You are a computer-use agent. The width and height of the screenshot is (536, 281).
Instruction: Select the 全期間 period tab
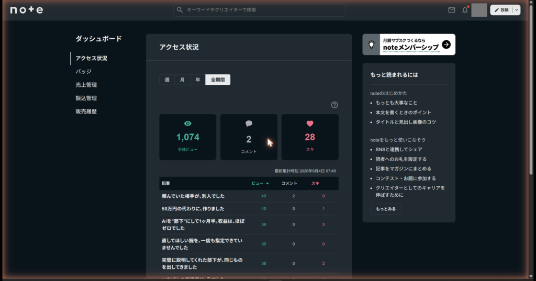[218, 80]
